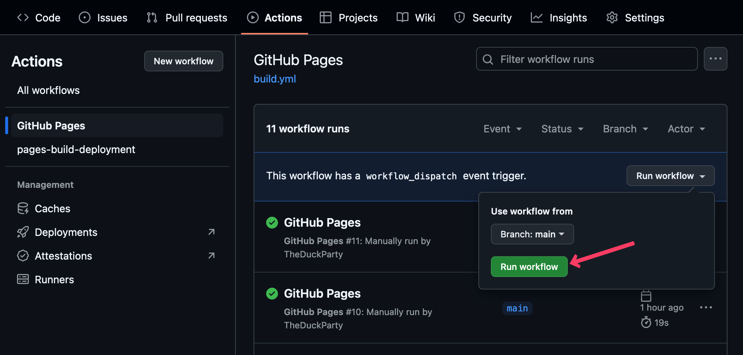Viewport: 743px width, 355px height.
Task: Expand the Actor filter dropdown
Action: pyautogui.click(x=686, y=129)
